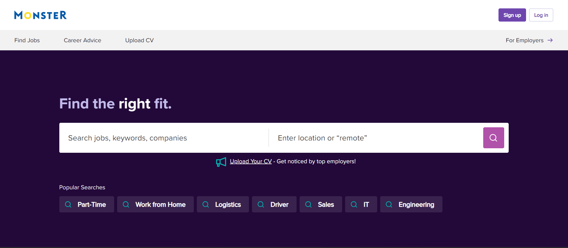Select the Logistics popular search
The height and width of the screenshot is (248, 568).
tap(223, 204)
